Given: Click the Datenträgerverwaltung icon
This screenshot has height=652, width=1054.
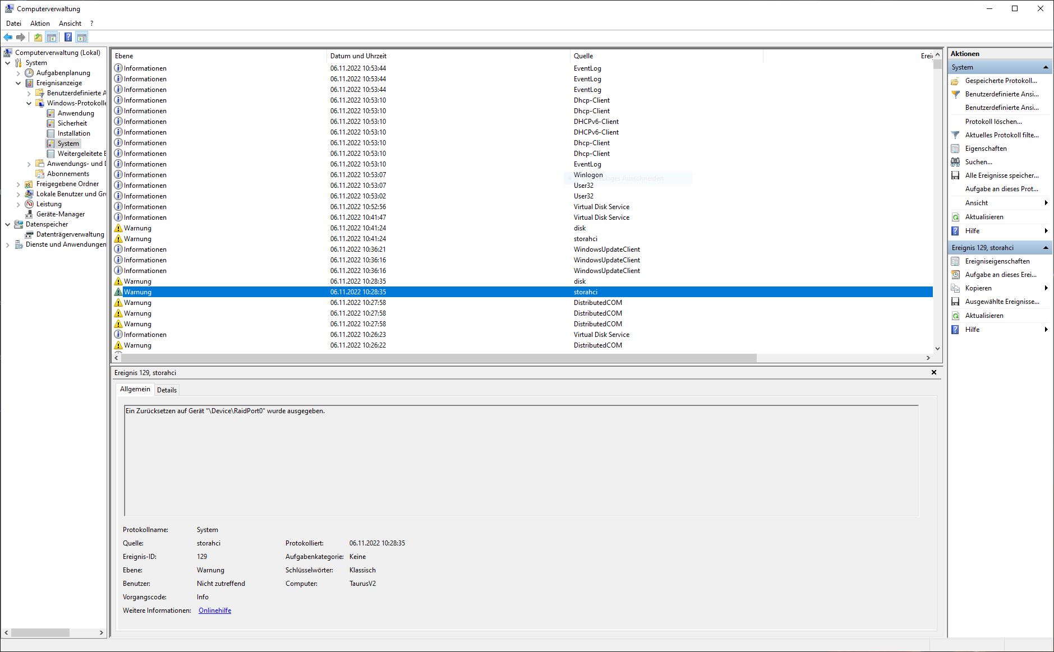Looking at the screenshot, I should 29,234.
